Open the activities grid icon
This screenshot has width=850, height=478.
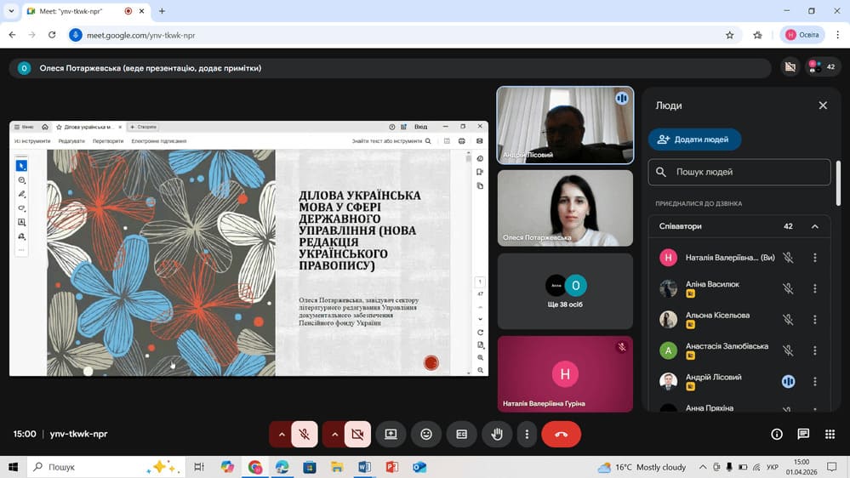(830, 434)
